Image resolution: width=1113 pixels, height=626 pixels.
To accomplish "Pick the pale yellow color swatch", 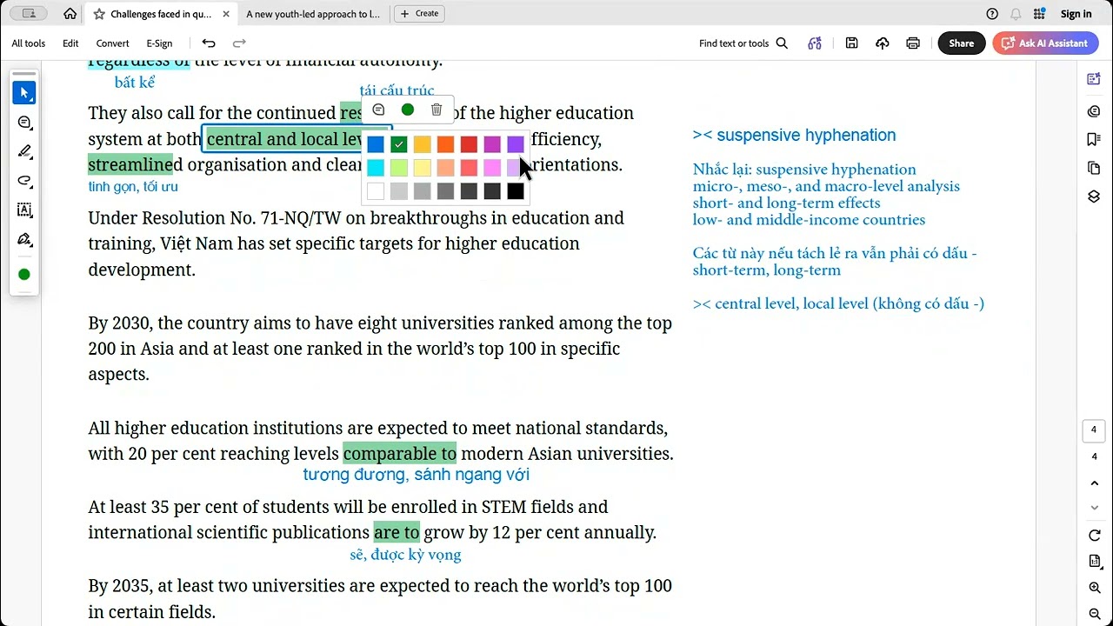I will point(423,168).
